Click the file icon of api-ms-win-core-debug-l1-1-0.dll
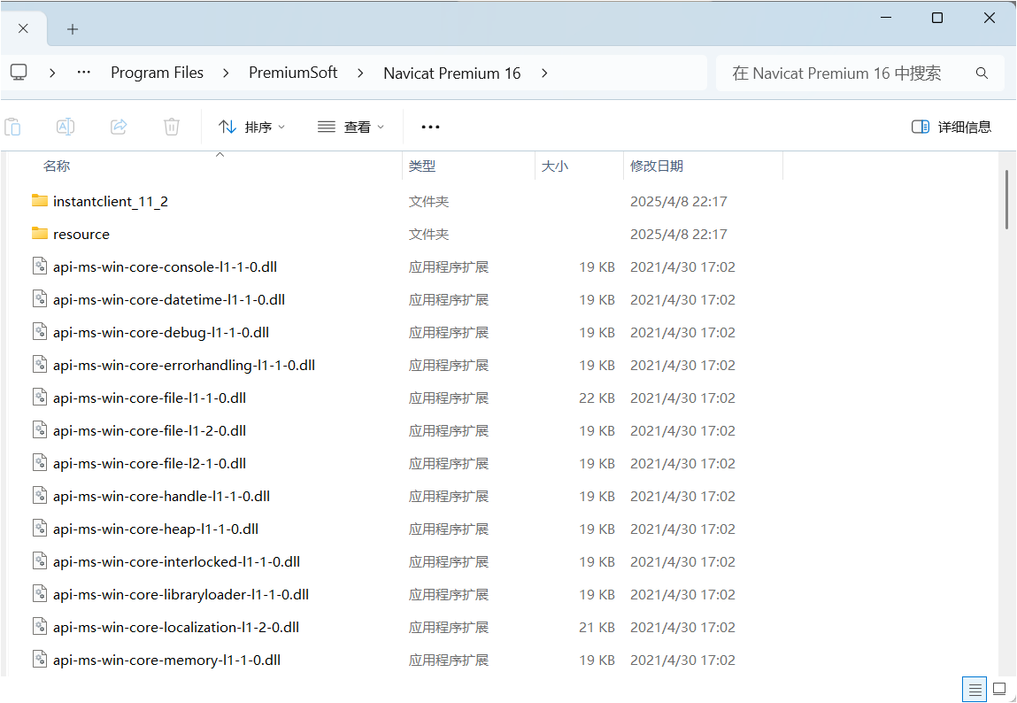This screenshot has height=703, width=1017. click(x=40, y=332)
